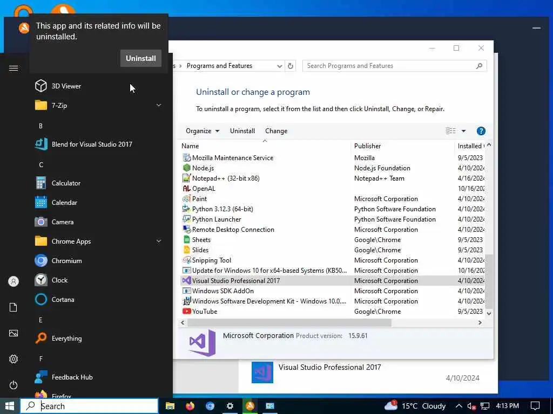Click the Programs and Features help icon
This screenshot has width=553, height=414.
point(481,131)
